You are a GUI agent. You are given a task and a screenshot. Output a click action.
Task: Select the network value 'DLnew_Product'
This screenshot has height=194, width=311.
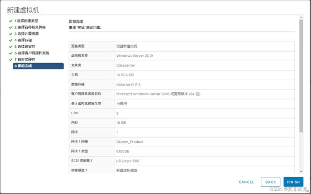[130, 142]
